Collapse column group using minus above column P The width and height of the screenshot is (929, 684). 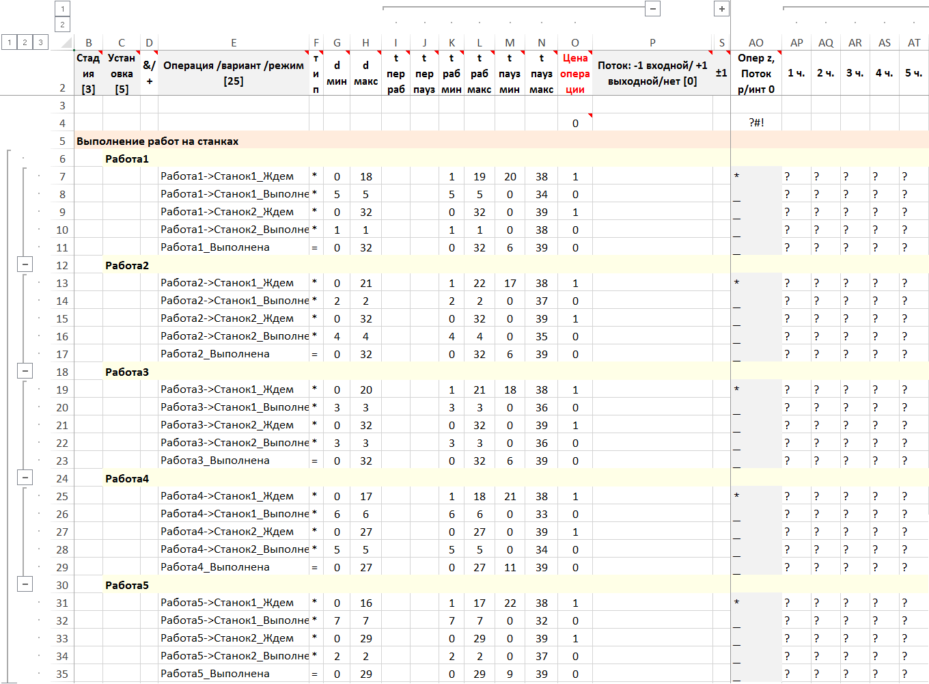point(653,9)
